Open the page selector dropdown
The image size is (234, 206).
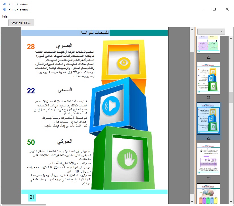click(x=211, y=31)
